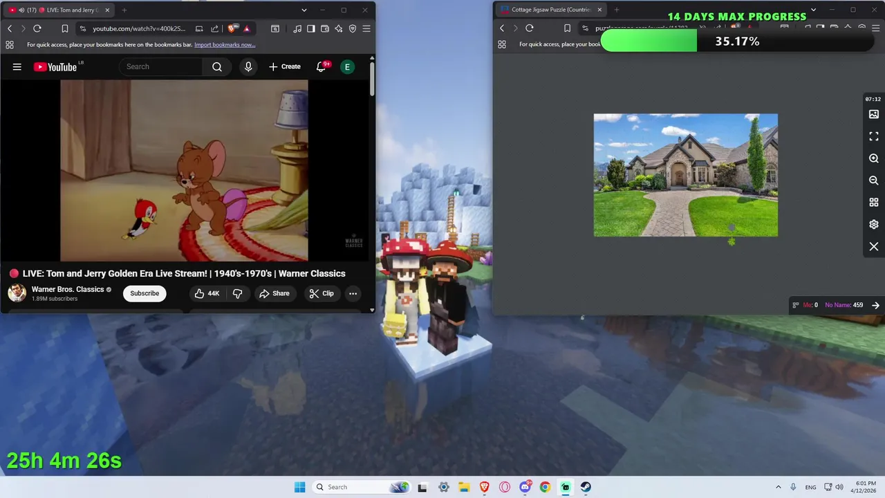Open YouTube guide hamburger menu
Image resolution: width=885 pixels, height=498 pixels.
17,66
